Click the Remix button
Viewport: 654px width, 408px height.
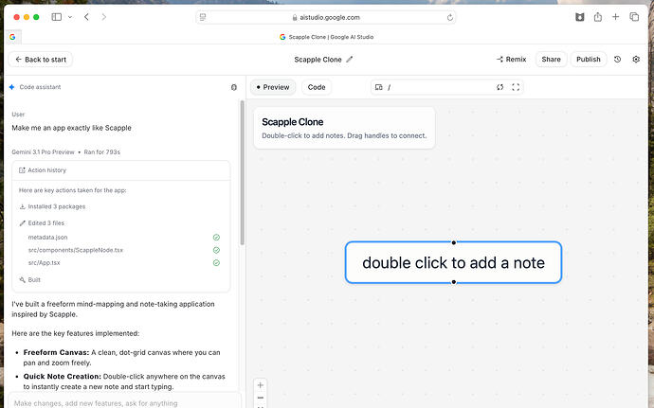[512, 60]
